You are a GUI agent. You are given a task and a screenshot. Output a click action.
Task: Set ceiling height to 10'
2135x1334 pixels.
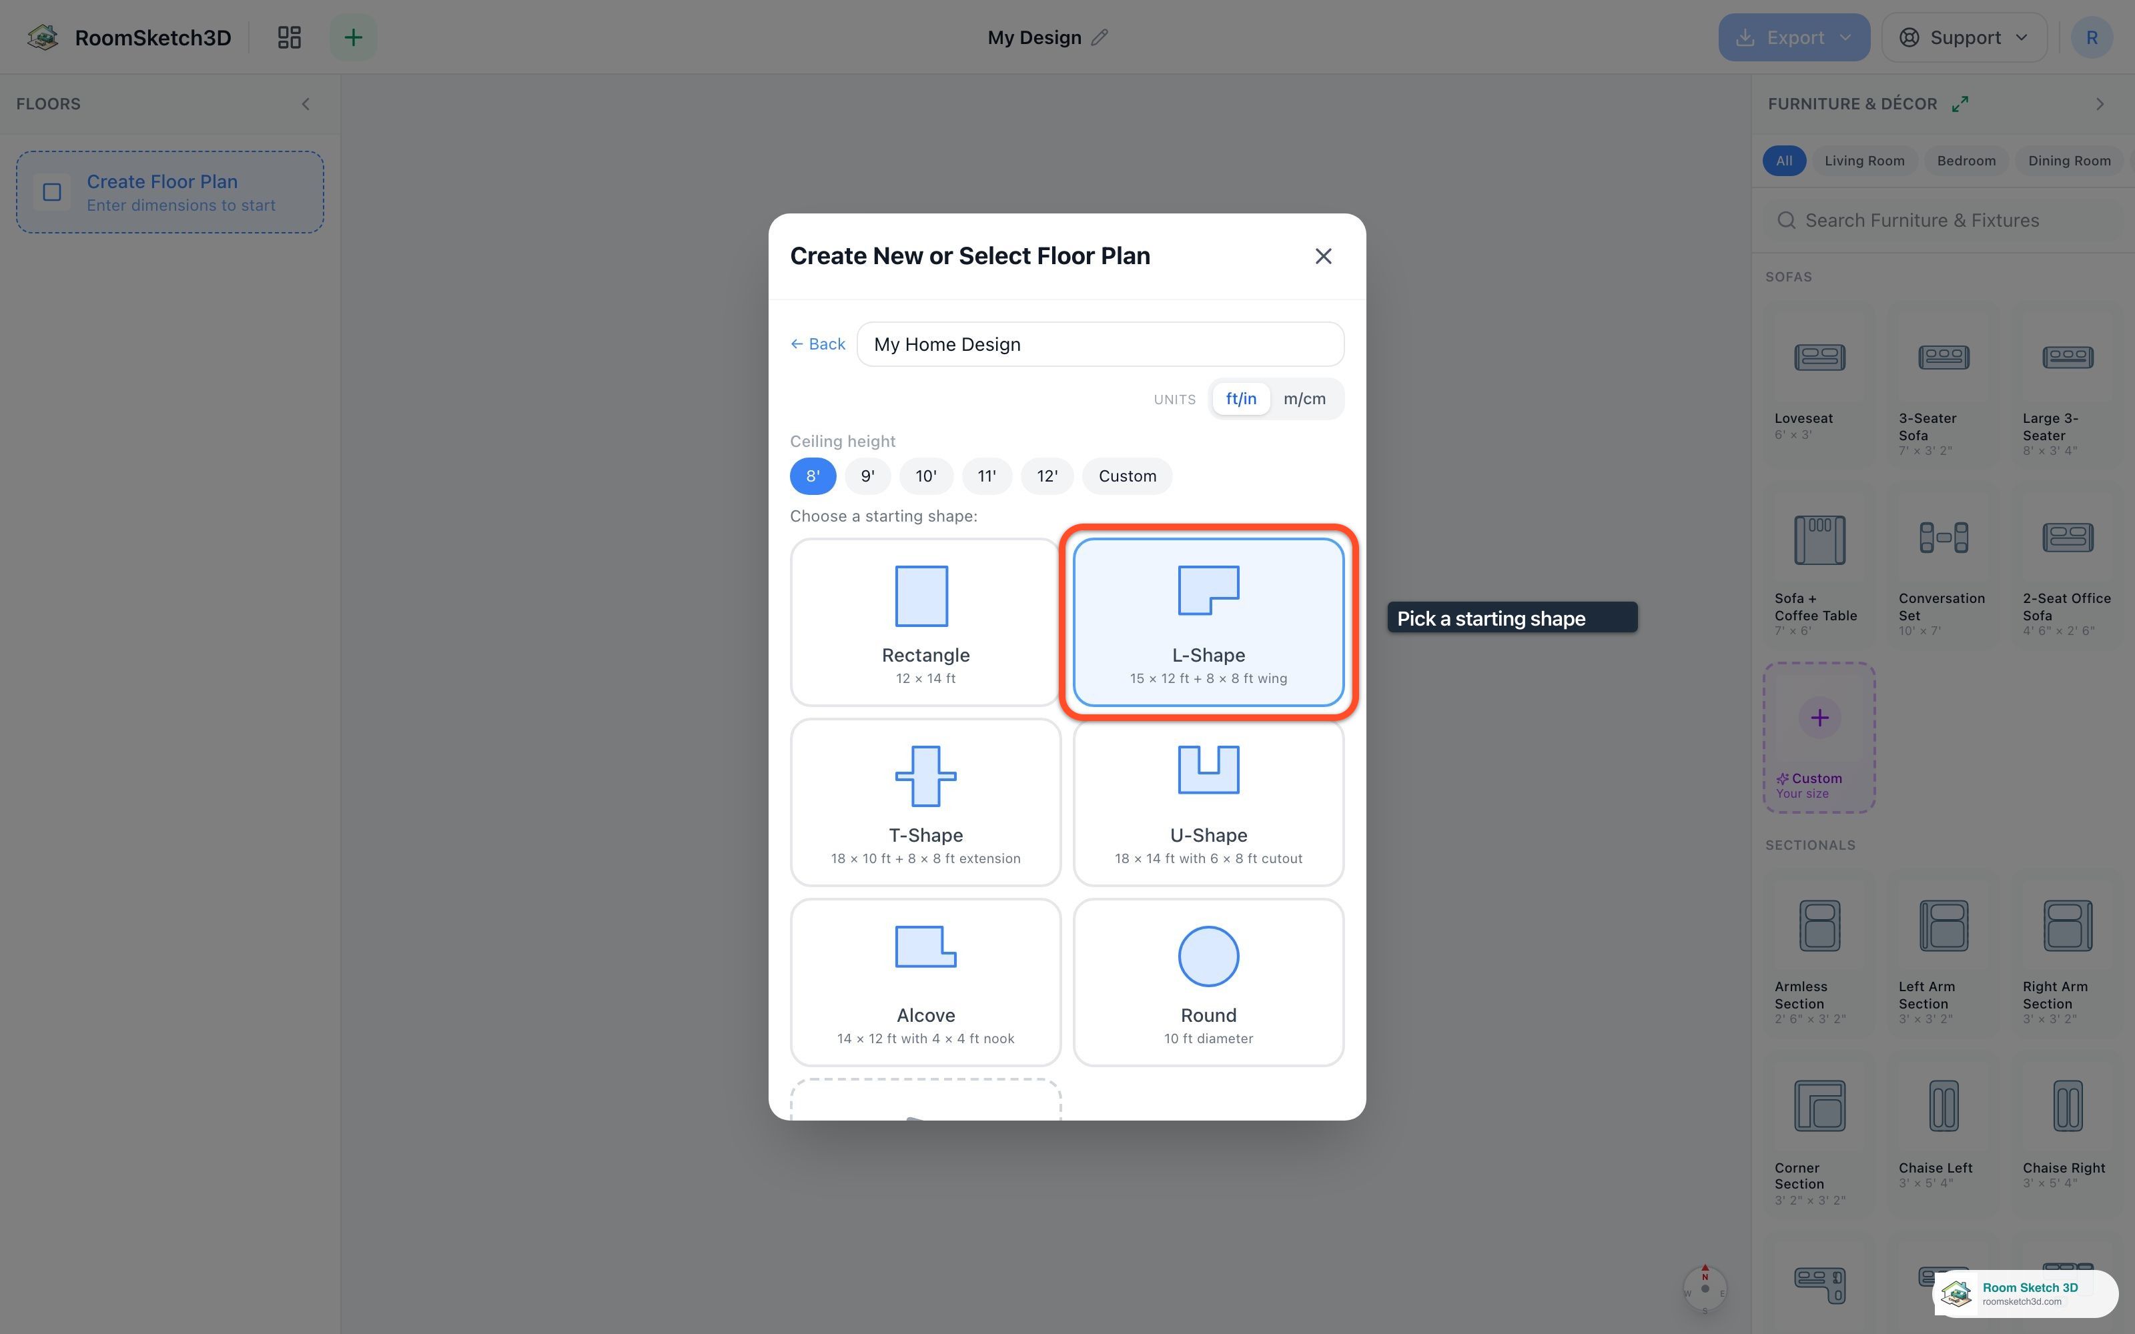click(925, 476)
